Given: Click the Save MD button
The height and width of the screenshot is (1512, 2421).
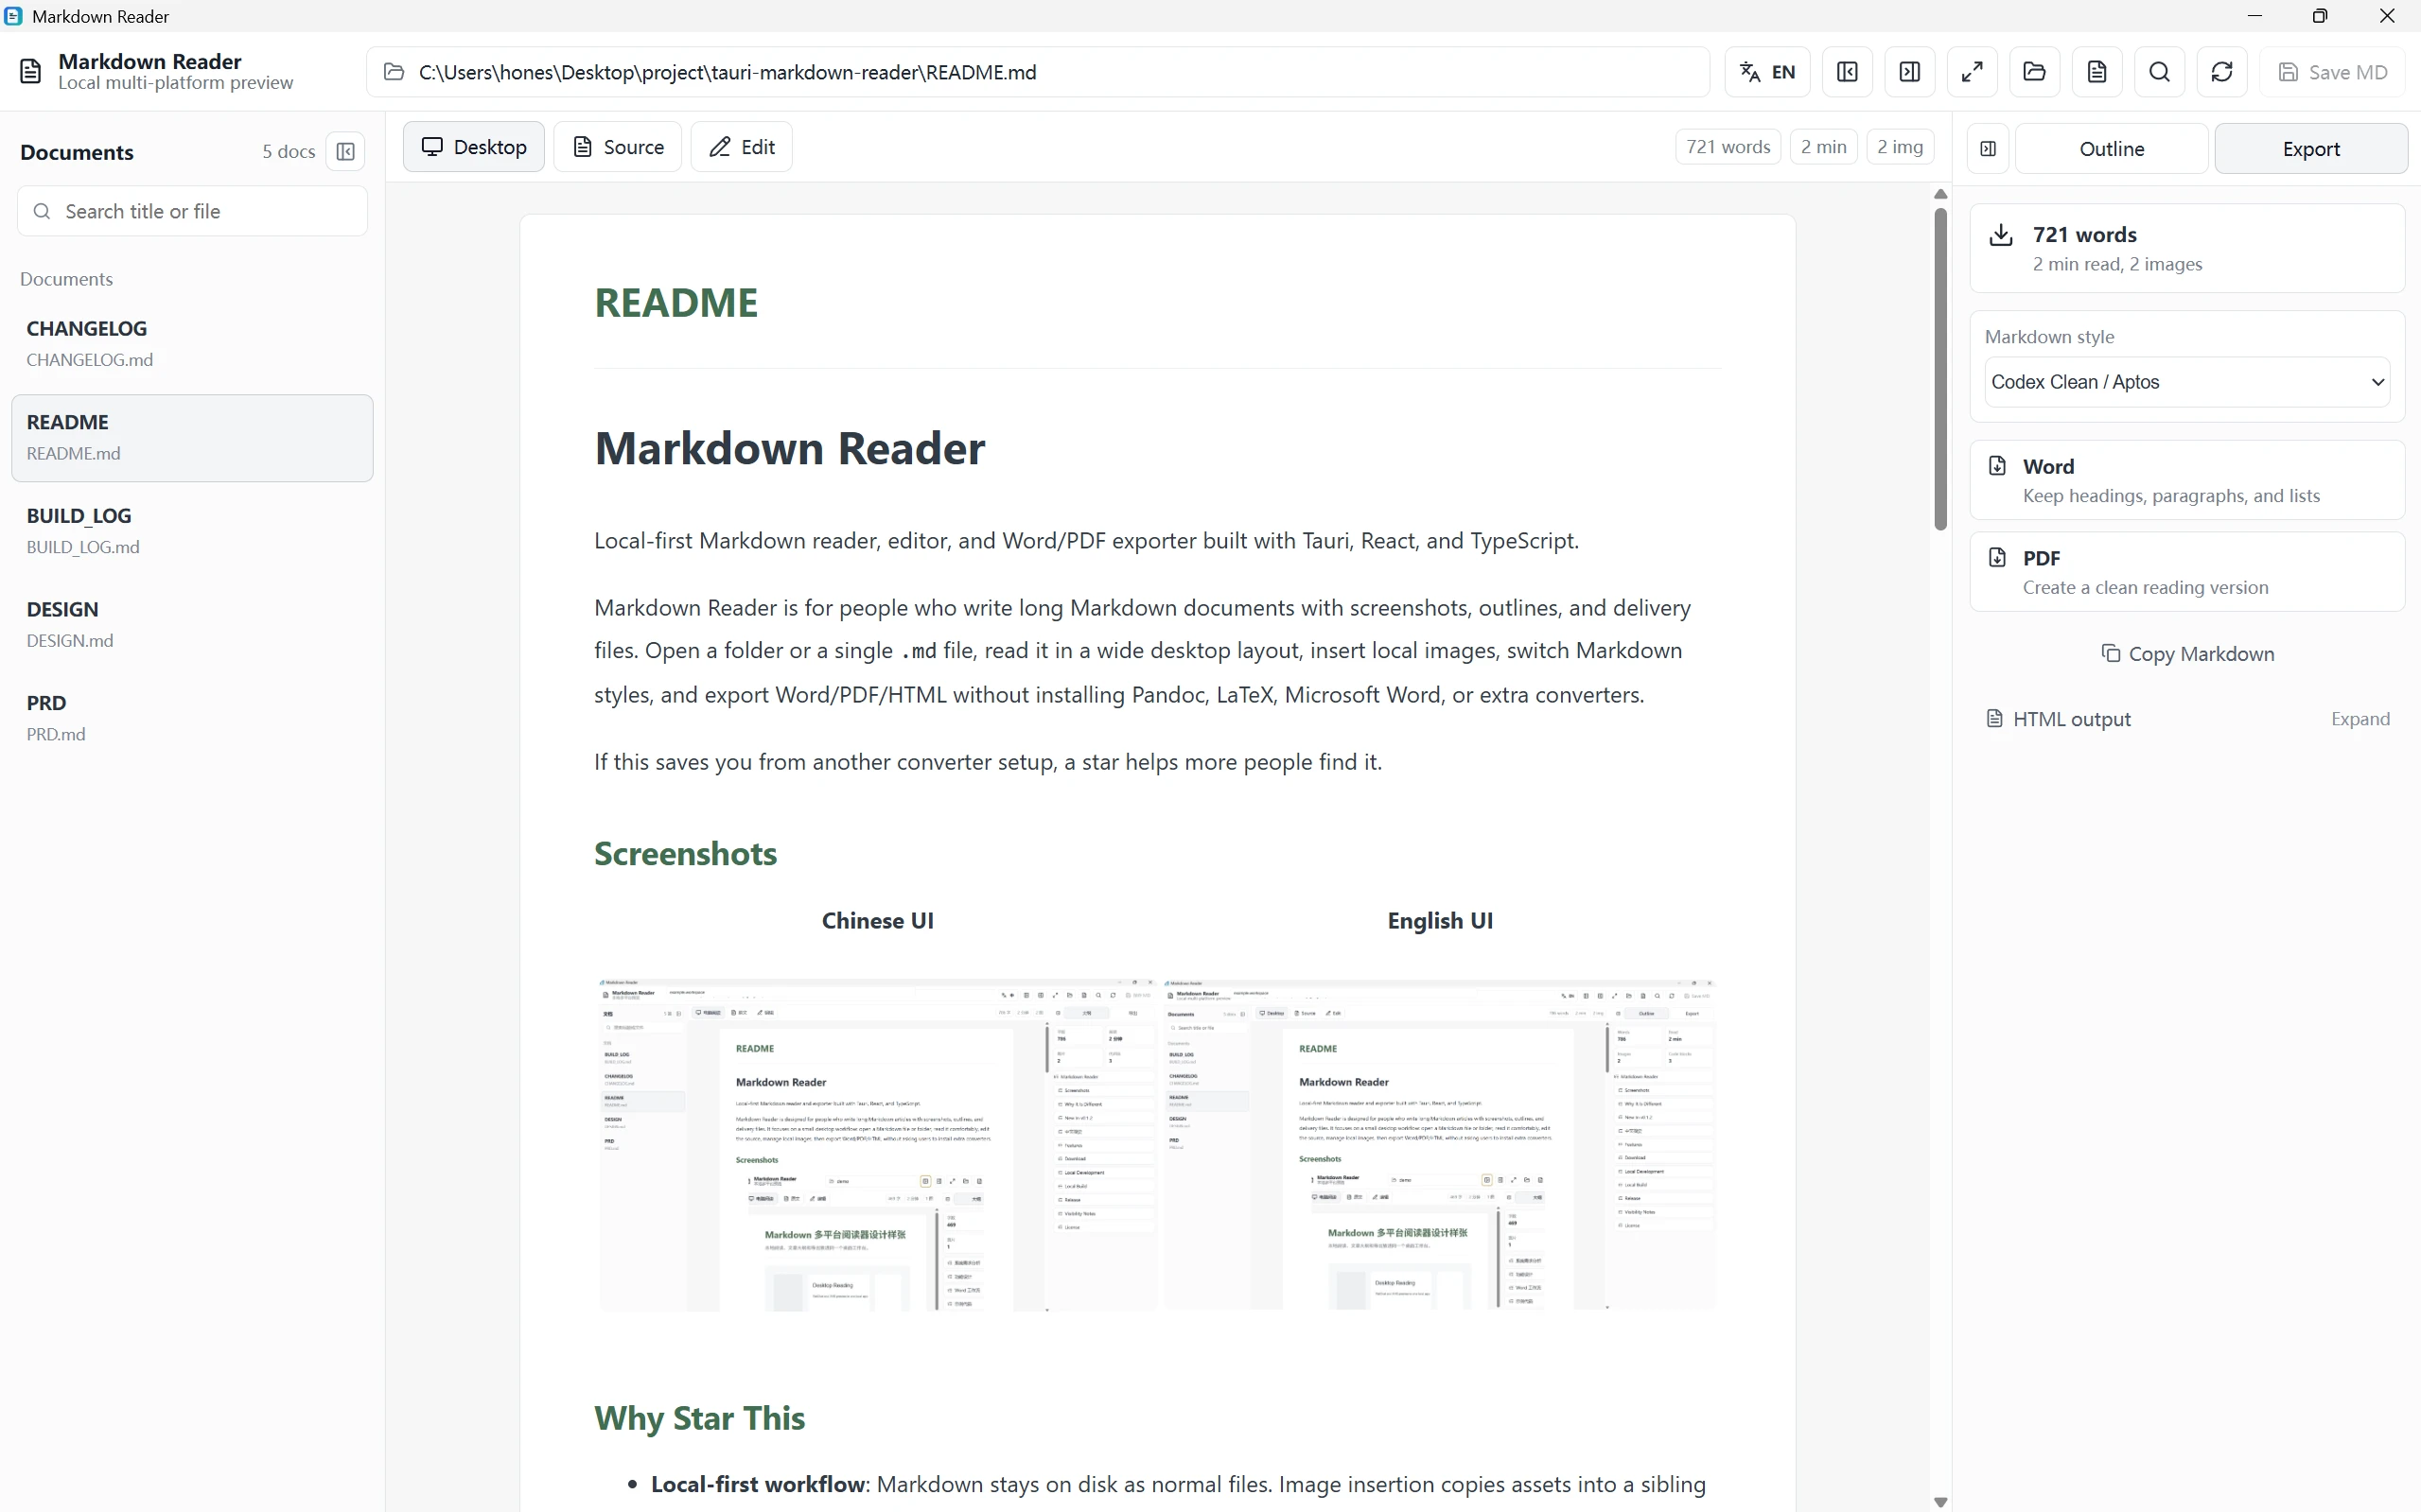Looking at the screenshot, I should (x=2332, y=72).
